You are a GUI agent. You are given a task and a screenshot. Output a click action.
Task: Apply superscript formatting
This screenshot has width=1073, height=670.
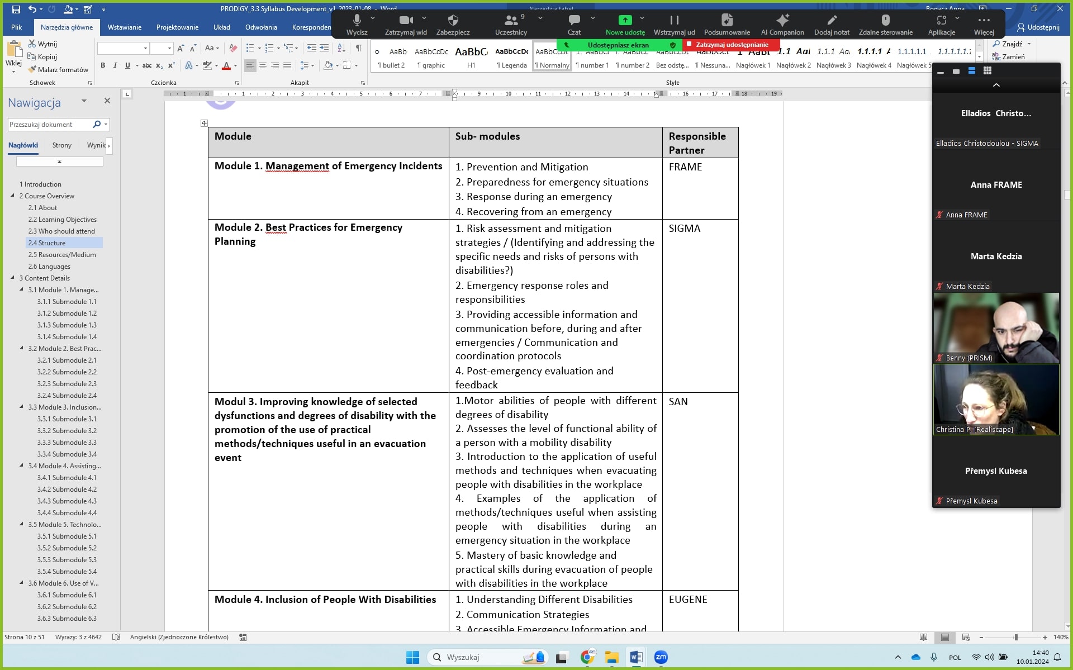pos(172,65)
